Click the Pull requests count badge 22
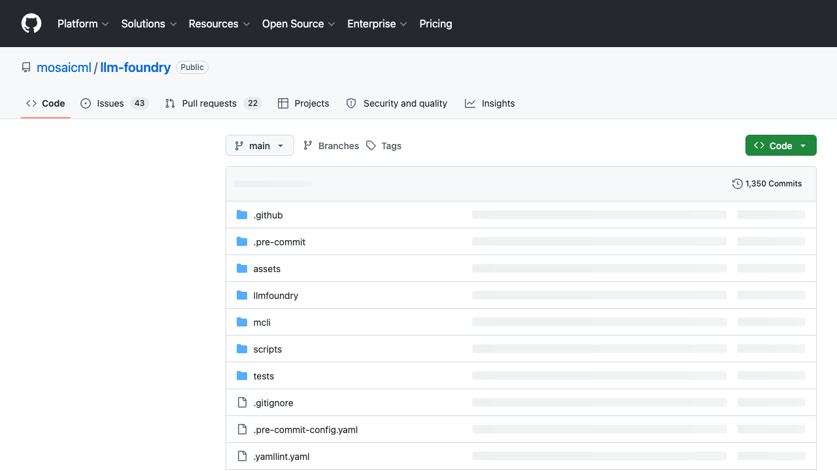This screenshot has width=837, height=471. coord(252,103)
